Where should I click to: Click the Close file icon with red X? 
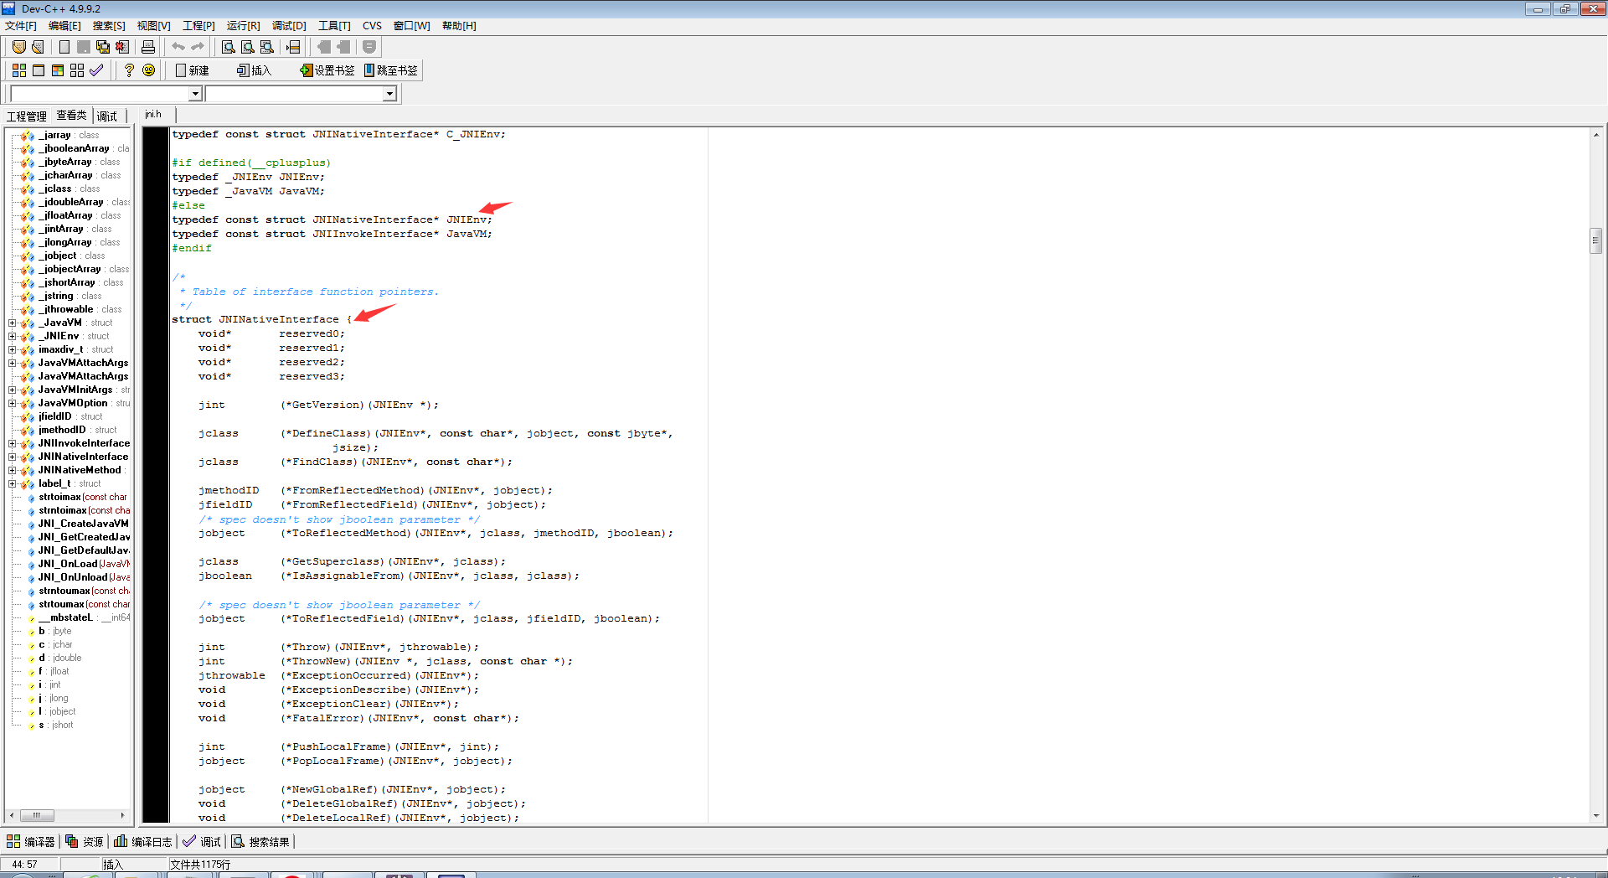coord(122,47)
